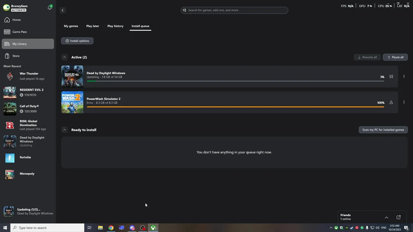The image size is (413, 232).
Task: Open File Explorer from the taskbar
Action: coord(100,228)
